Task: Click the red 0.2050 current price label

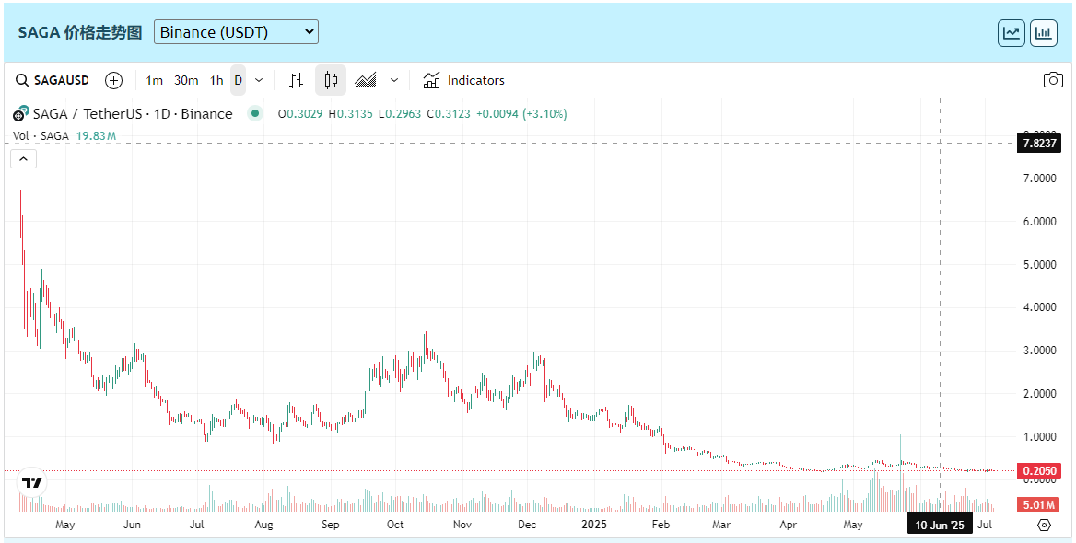Action: pyautogui.click(x=1037, y=471)
